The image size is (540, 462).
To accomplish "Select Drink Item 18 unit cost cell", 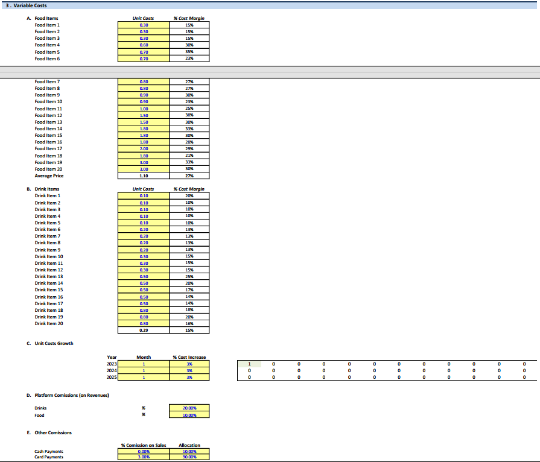I will [144, 310].
